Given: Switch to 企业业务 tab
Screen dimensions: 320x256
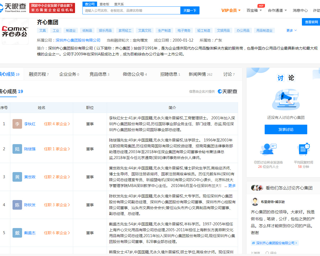Looking at the screenshot, I should 69,74.
